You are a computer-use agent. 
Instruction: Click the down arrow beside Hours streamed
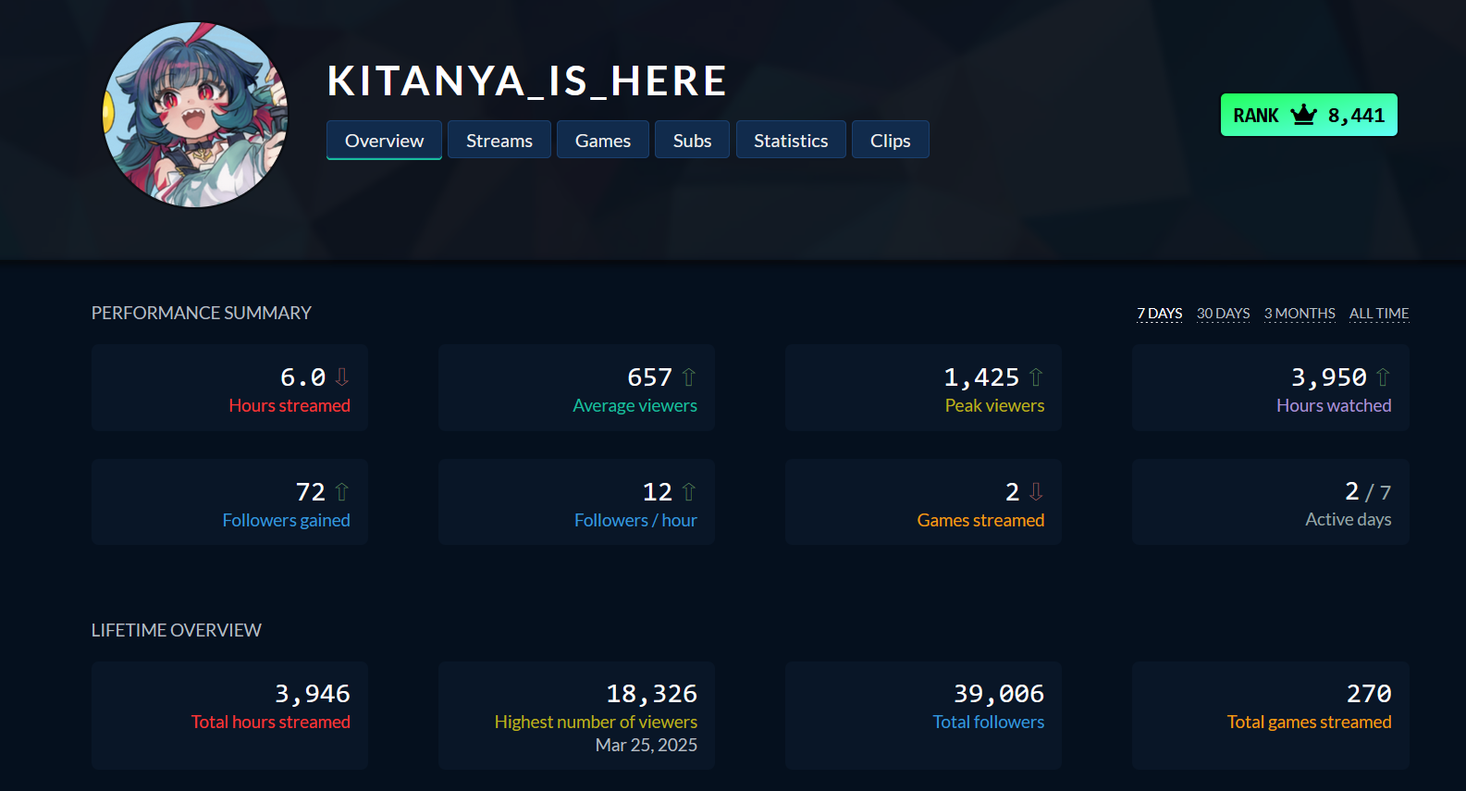(341, 377)
